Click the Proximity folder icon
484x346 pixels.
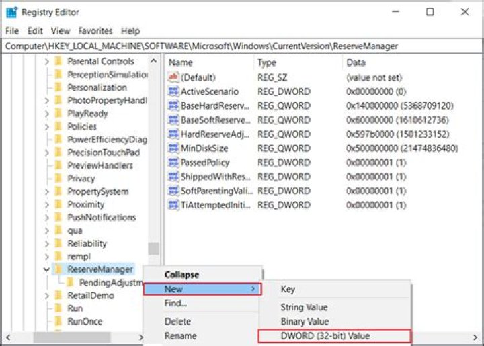58,204
